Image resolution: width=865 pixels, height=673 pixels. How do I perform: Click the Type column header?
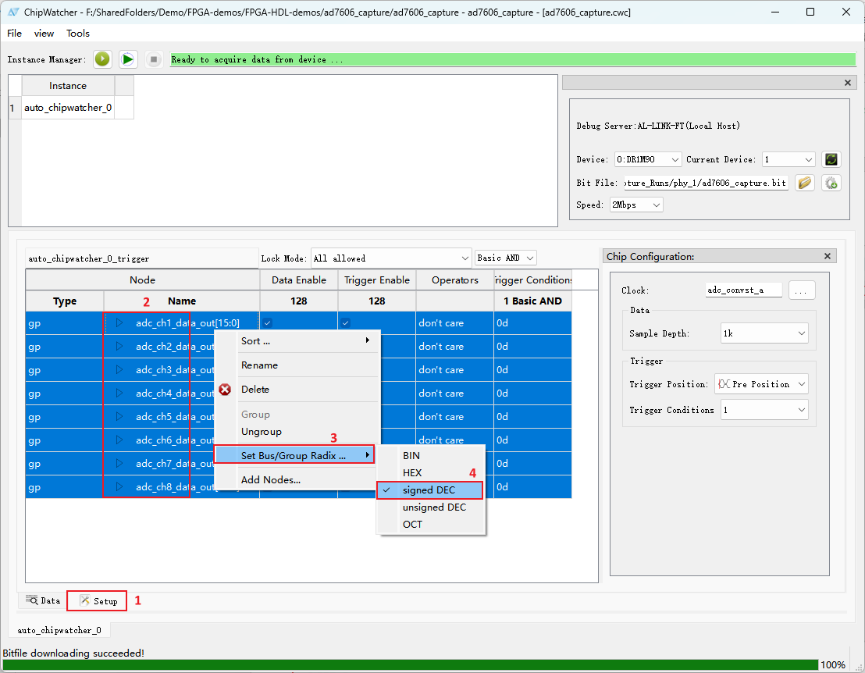tap(65, 301)
